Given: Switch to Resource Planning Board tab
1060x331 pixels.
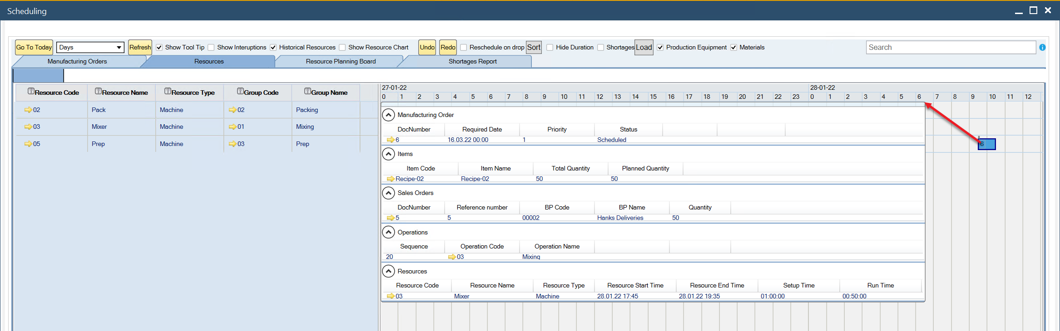Looking at the screenshot, I should [341, 62].
